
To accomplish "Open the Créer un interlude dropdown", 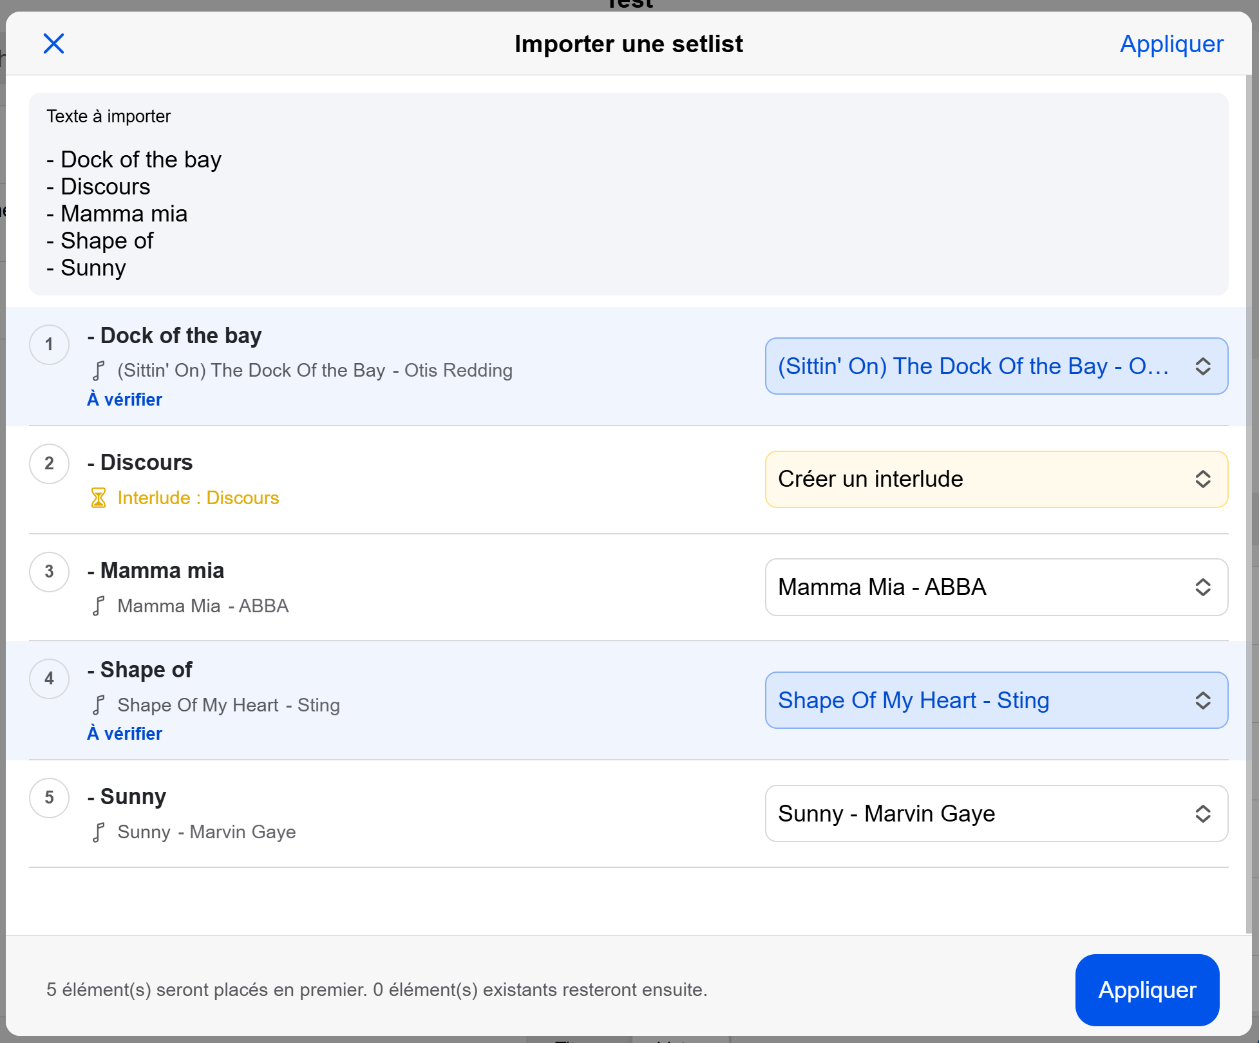I will pyautogui.click(x=996, y=479).
